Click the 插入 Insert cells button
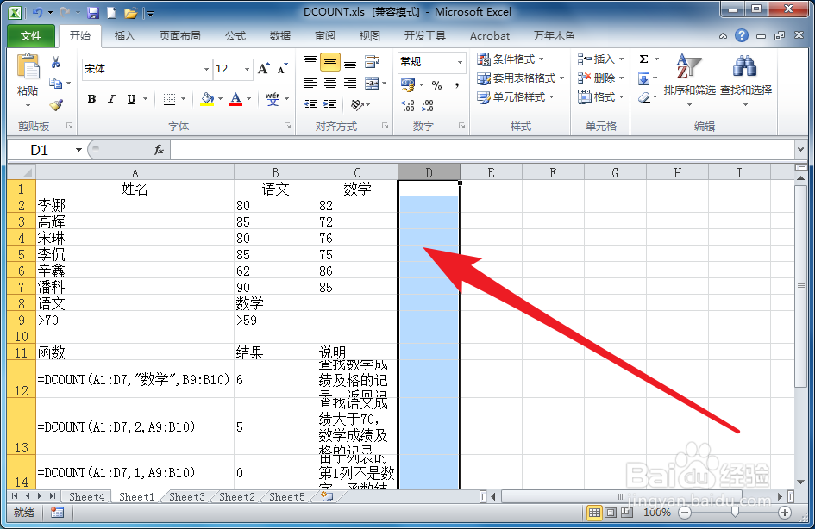 [x=599, y=59]
